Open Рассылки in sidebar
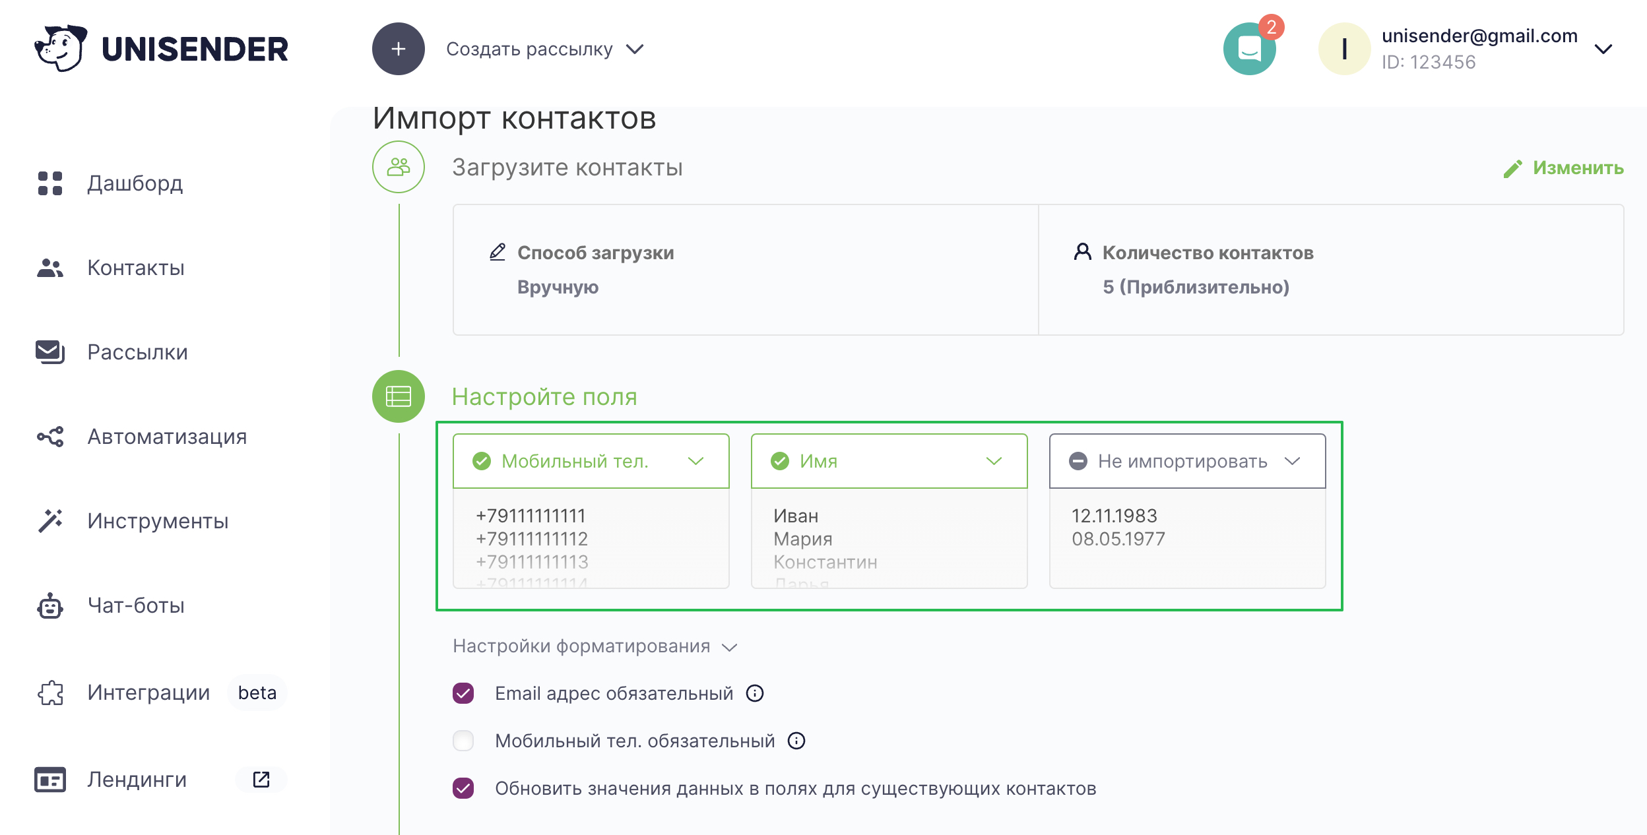Screen dimensions: 1647x835 (137, 352)
